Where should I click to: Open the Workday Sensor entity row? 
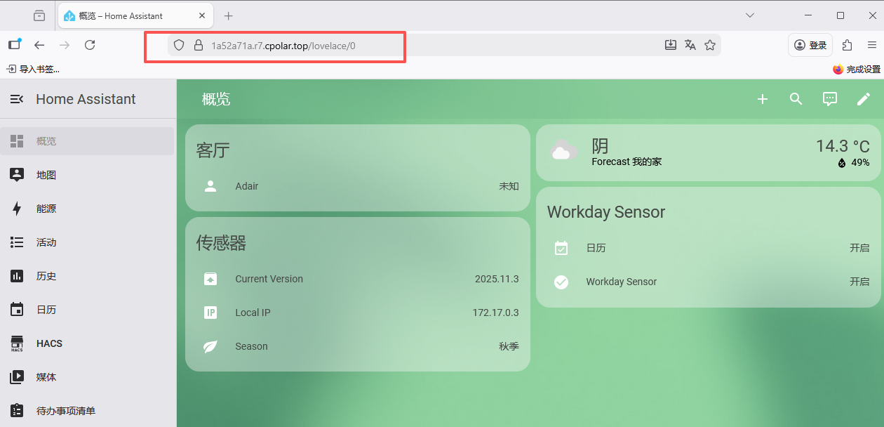709,282
